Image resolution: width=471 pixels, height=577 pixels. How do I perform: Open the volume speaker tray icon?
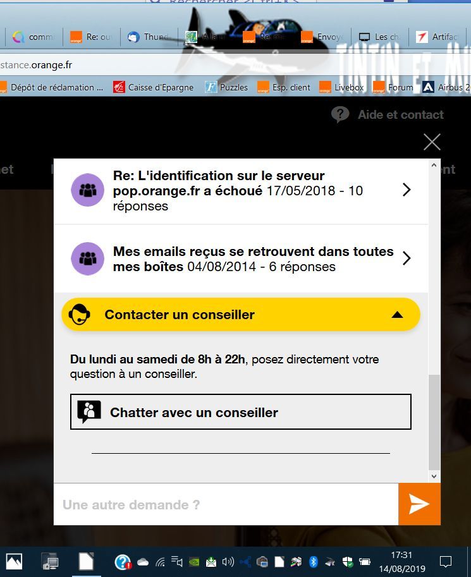click(228, 562)
